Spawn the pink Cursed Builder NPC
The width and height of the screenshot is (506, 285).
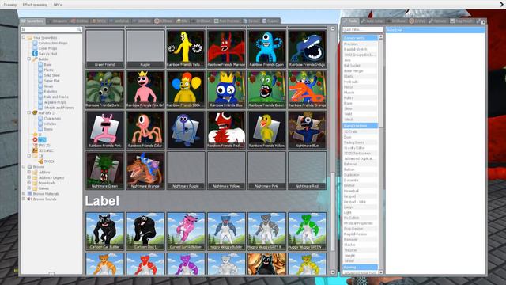pos(186,231)
